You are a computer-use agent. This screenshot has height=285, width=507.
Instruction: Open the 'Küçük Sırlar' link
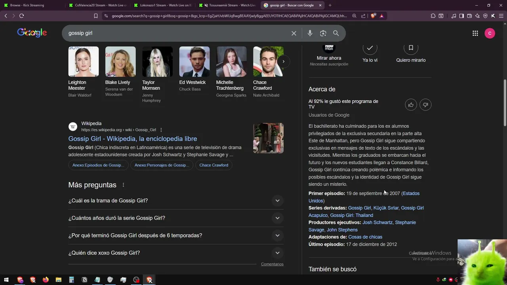click(386, 208)
